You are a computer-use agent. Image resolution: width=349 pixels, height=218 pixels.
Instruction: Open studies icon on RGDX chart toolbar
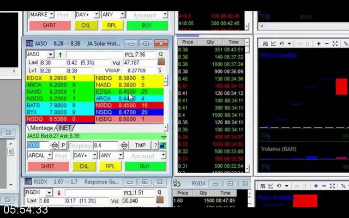coord(270,186)
